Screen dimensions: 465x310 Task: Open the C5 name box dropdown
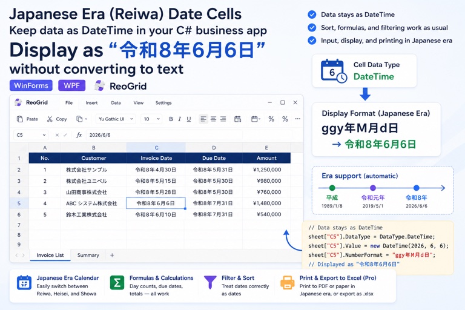pos(44,135)
